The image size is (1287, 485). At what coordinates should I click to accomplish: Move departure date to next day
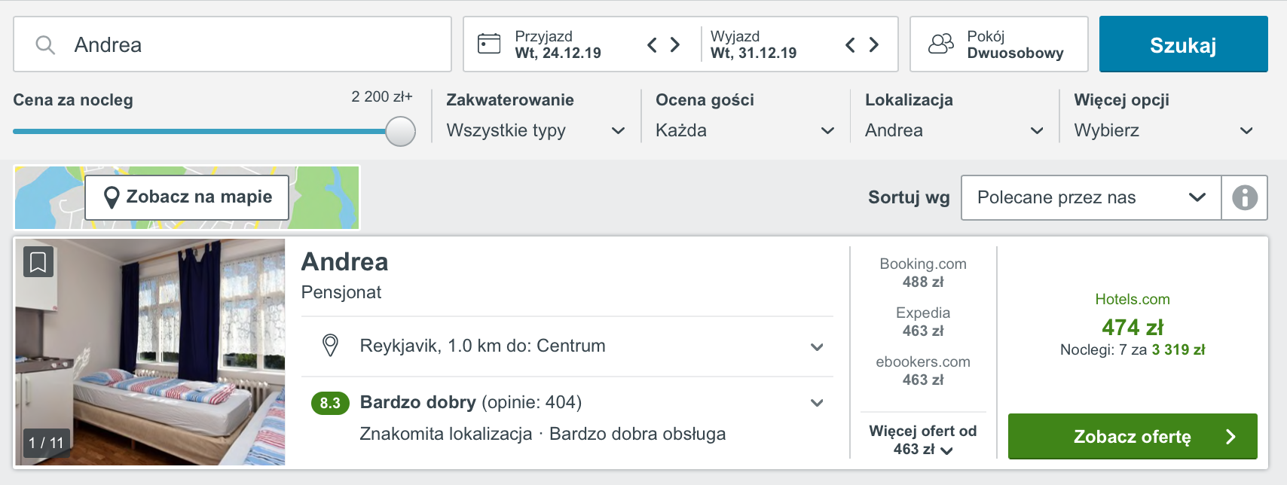(x=874, y=45)
